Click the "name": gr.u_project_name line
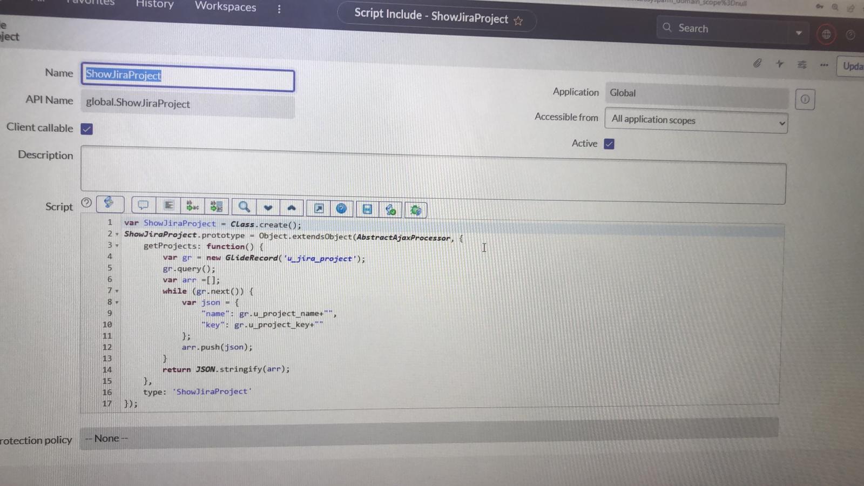The height and width of the screenshot is (486, 864). (269, 313)
